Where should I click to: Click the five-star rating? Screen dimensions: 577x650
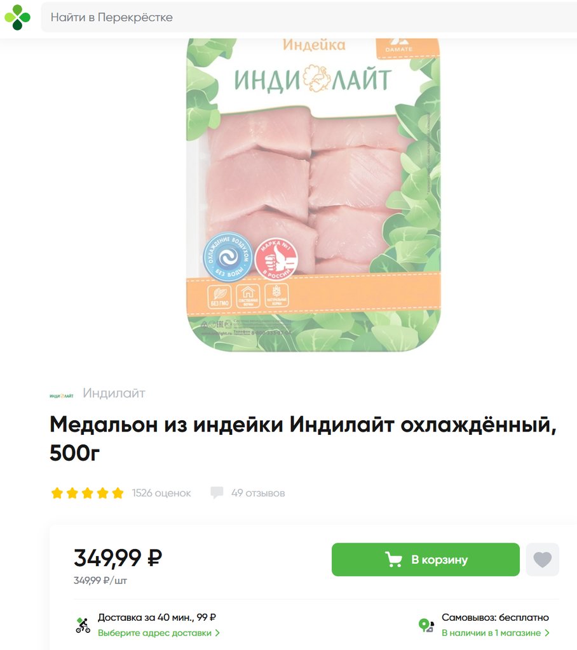(x=87, y=493)
